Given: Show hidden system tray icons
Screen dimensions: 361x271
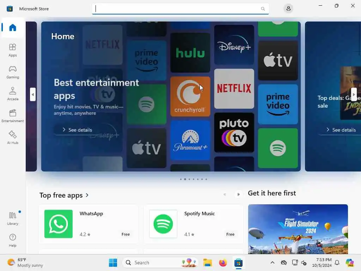Looking at the screenshot, I should [x=273, y=263].
